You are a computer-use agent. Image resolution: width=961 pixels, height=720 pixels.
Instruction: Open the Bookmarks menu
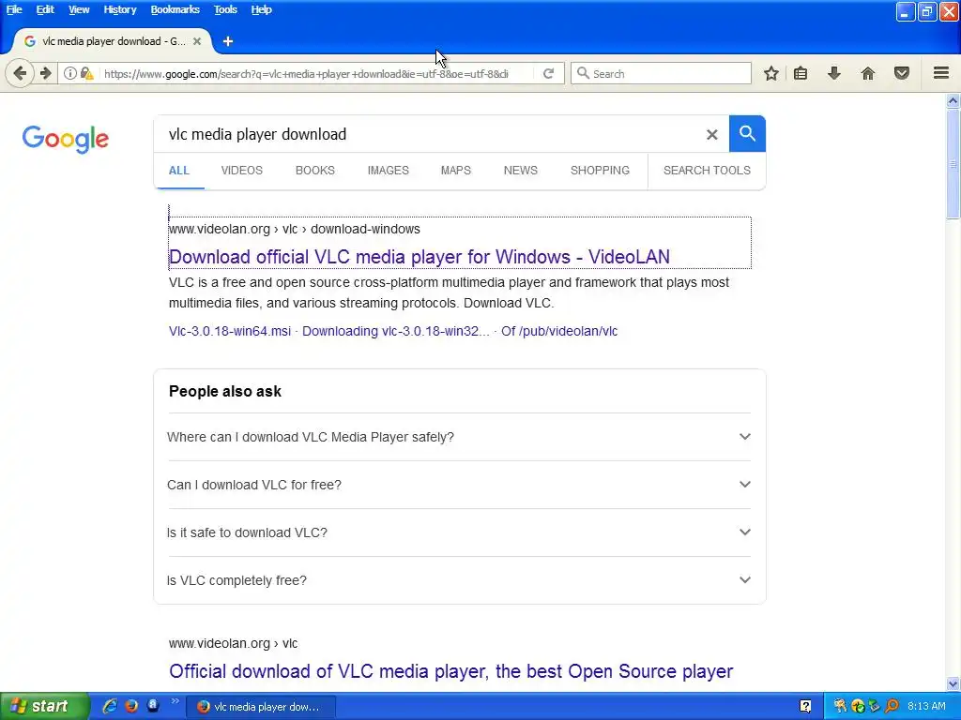click(x=175, y=9)
